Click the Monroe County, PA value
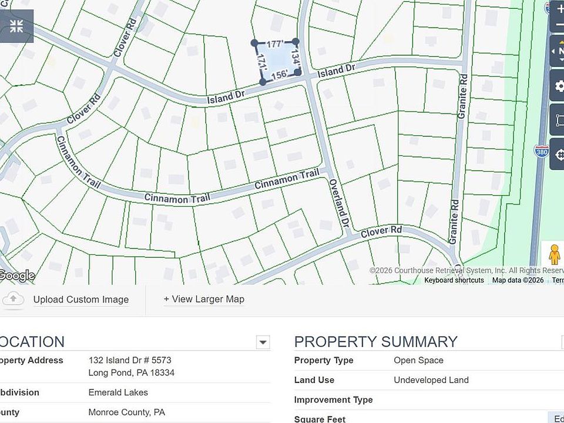The height and width of the screenshot is (423, 564). (x=127, y=412)
